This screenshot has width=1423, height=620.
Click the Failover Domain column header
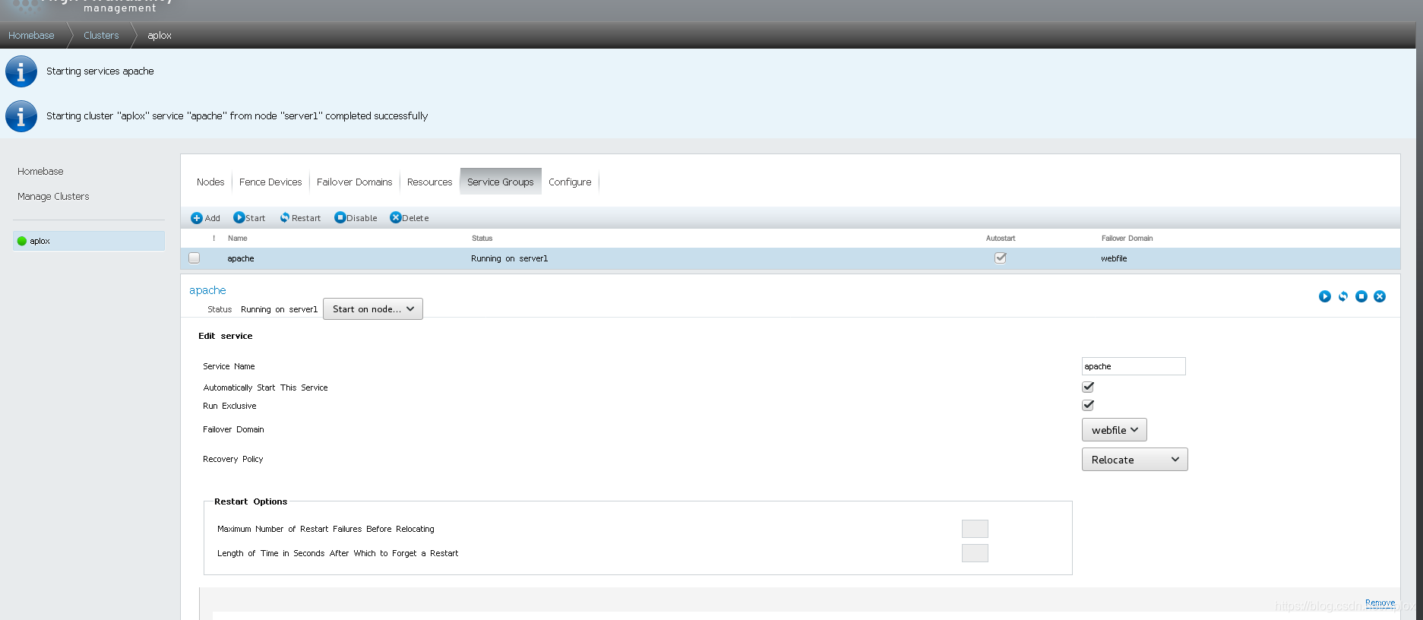(1127, 239)
